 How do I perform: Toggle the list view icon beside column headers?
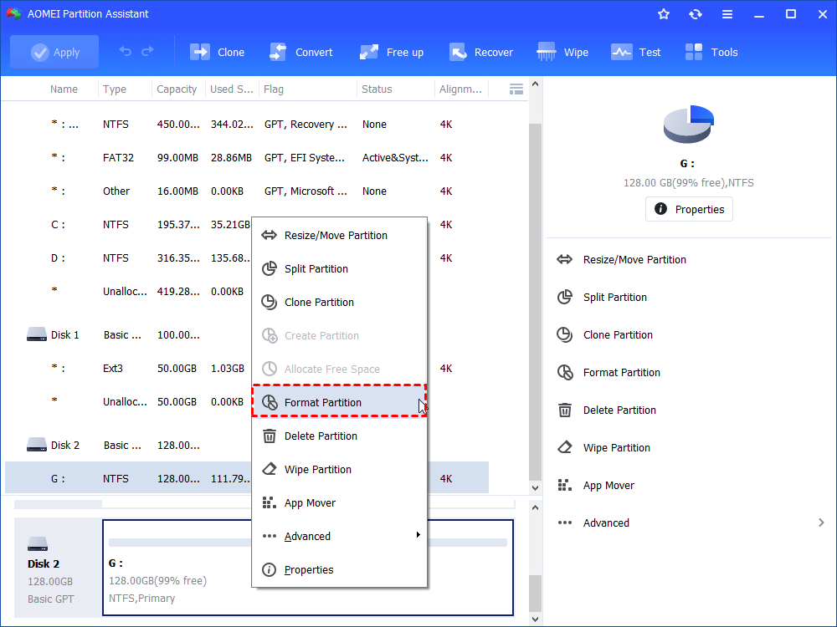516,89
